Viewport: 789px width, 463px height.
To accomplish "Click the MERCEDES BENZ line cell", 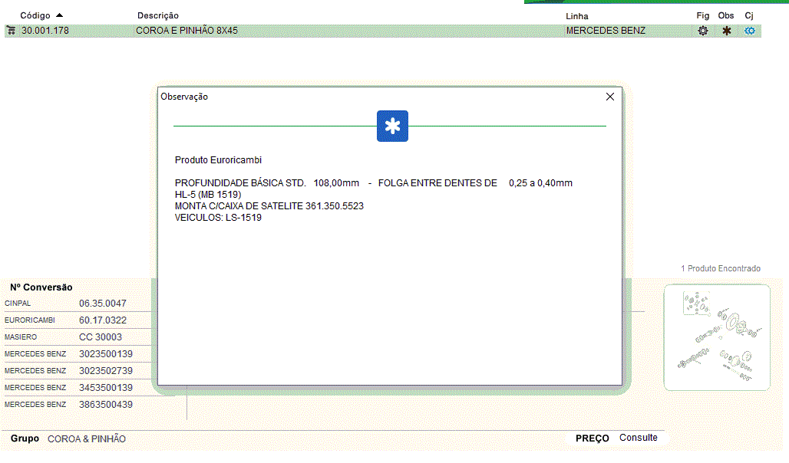I will coord(606,31).
